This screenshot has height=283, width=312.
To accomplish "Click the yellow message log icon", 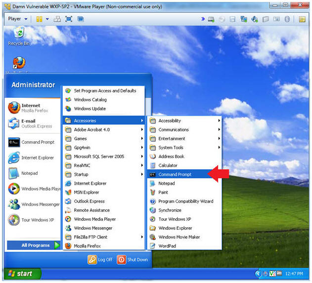I will point(302,19).
